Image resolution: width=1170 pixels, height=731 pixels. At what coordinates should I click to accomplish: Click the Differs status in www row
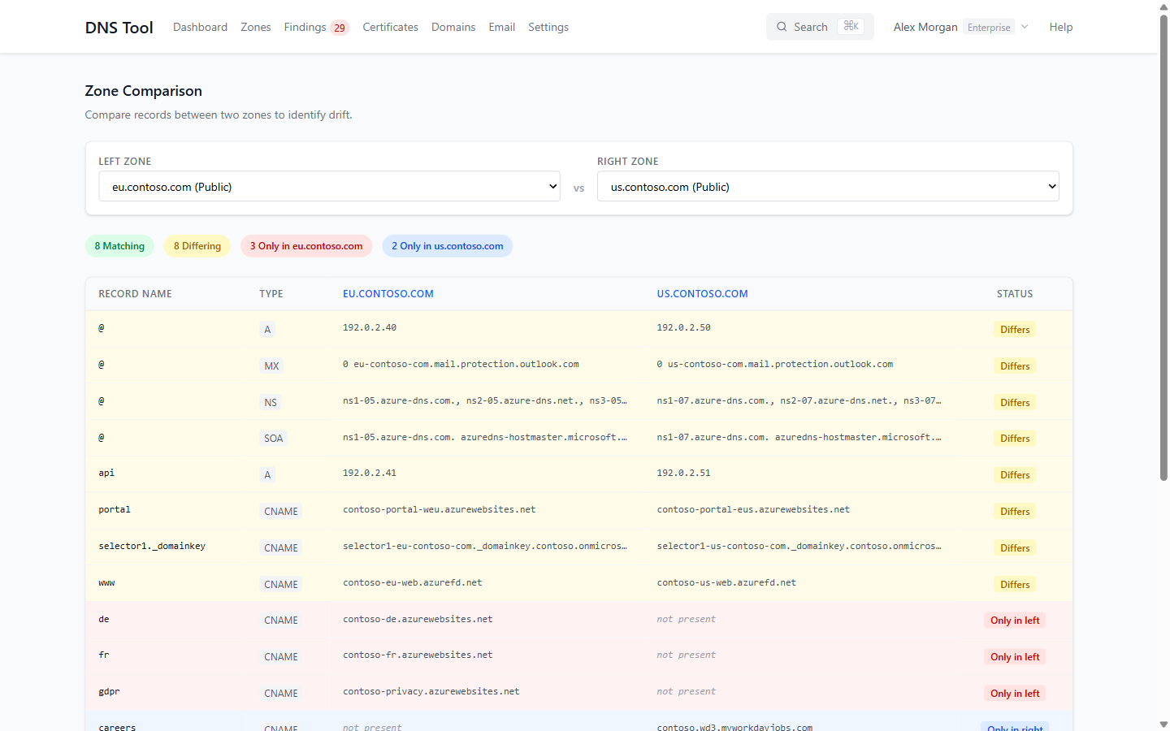tap(1015, 585)
